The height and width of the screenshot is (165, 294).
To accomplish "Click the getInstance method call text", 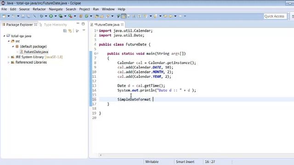I will [178, 63].
